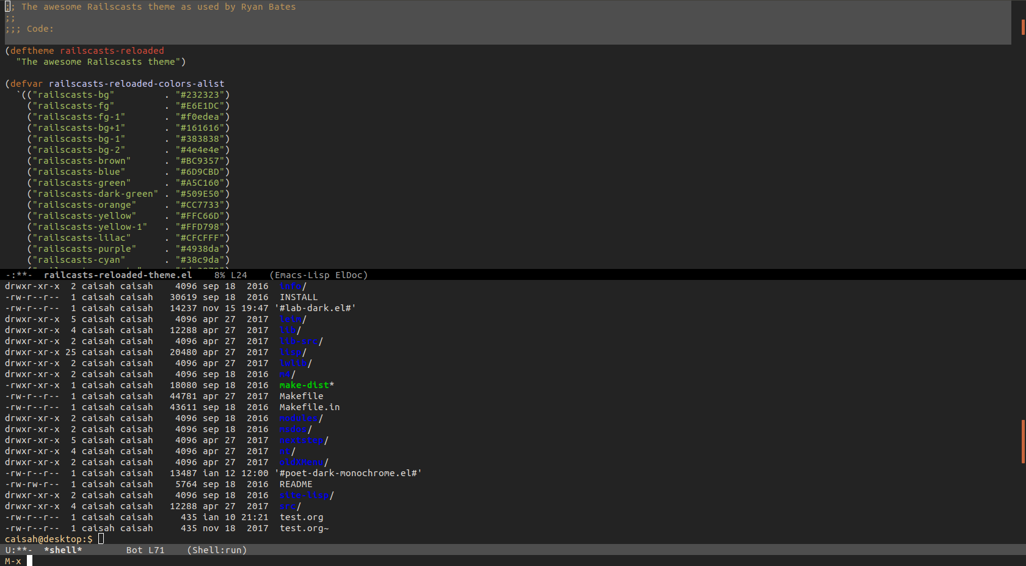The width and height of the screenshot is (1026, 566).
Task: Click the '#lab-dark.el#' file name
Action: coord(315,308)
